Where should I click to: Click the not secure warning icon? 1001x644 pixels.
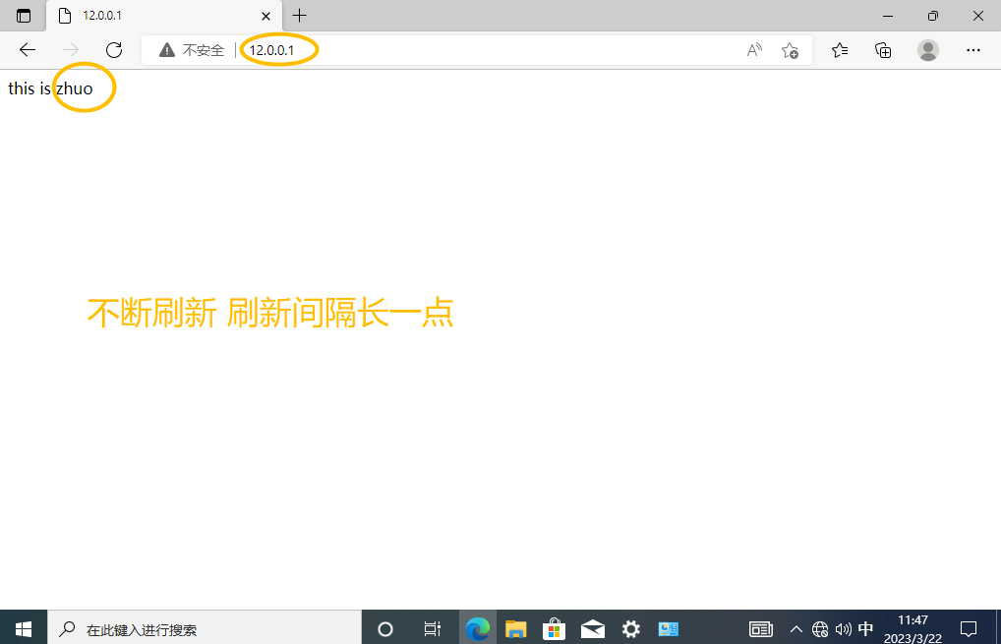(167, 50)
